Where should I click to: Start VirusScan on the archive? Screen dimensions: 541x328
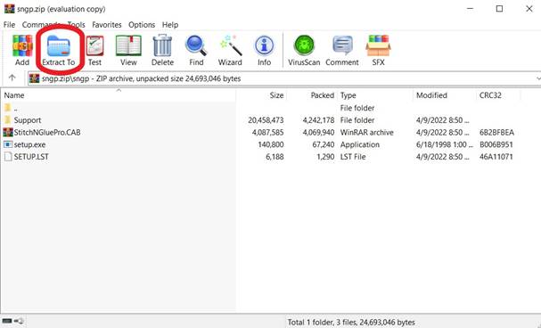[x=304, y=50]
